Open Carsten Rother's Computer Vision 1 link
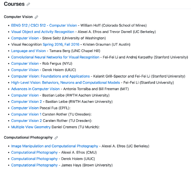Image resolution: width=191 pixels, height=169 pixels. pos(26,114)
